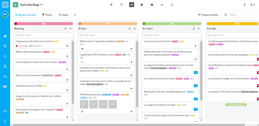
Task: Switch to the Gantt view
Action: pos(63,15)
